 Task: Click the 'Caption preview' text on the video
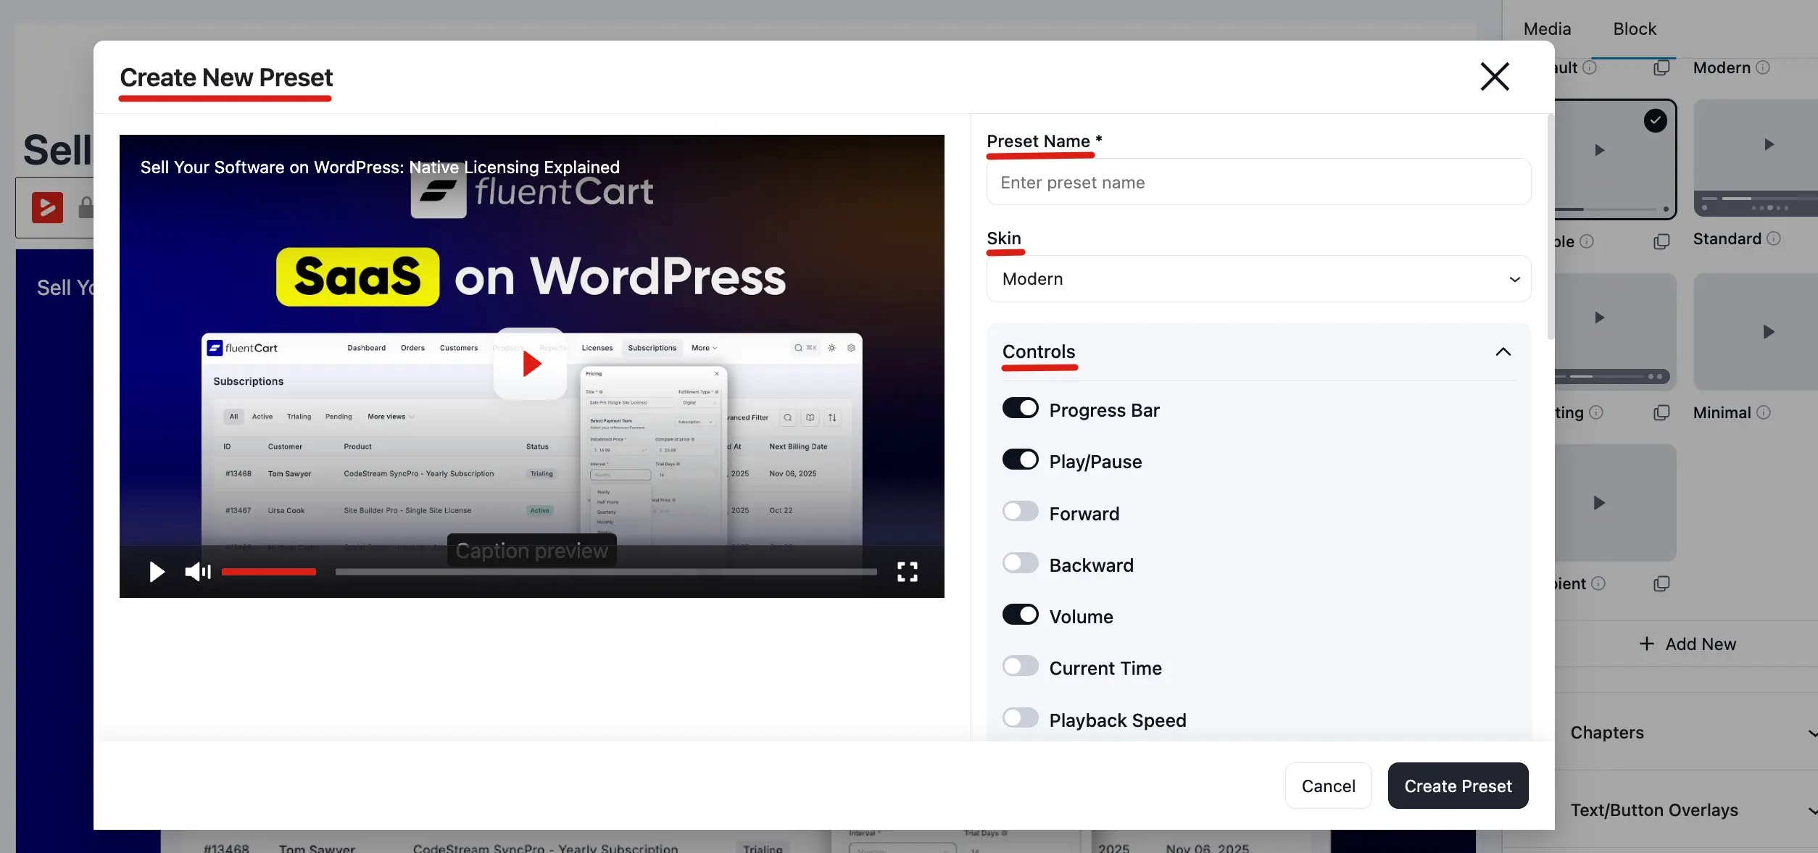(531, 551)
